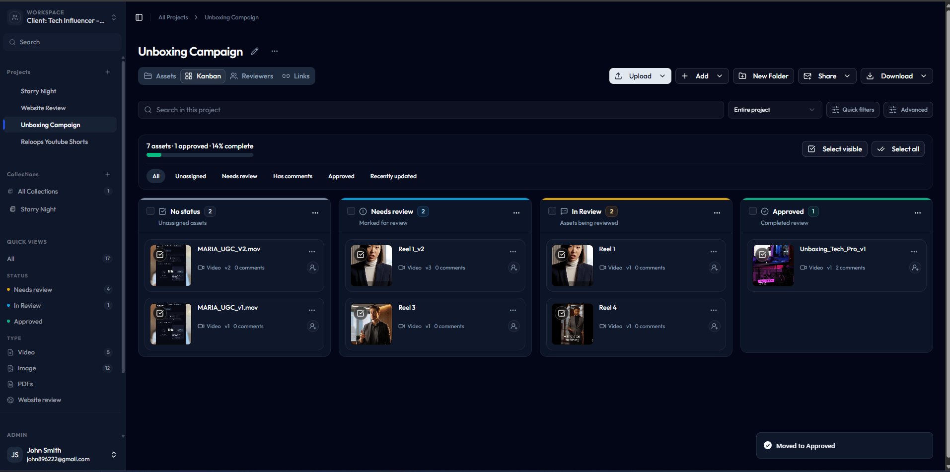Image resolution: width=950 pixels, height=472 pixels.
Task: Open the Upload dropdown arrow
Action: point(662,76)
